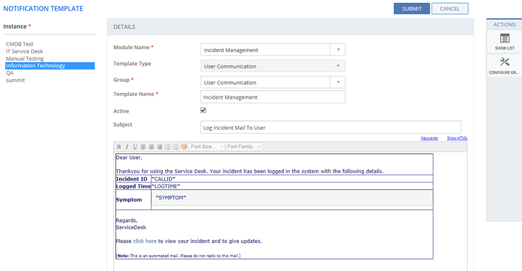Click the Submit button
Image resolution: width=522 pixels, height=271 pixels.
411,9
